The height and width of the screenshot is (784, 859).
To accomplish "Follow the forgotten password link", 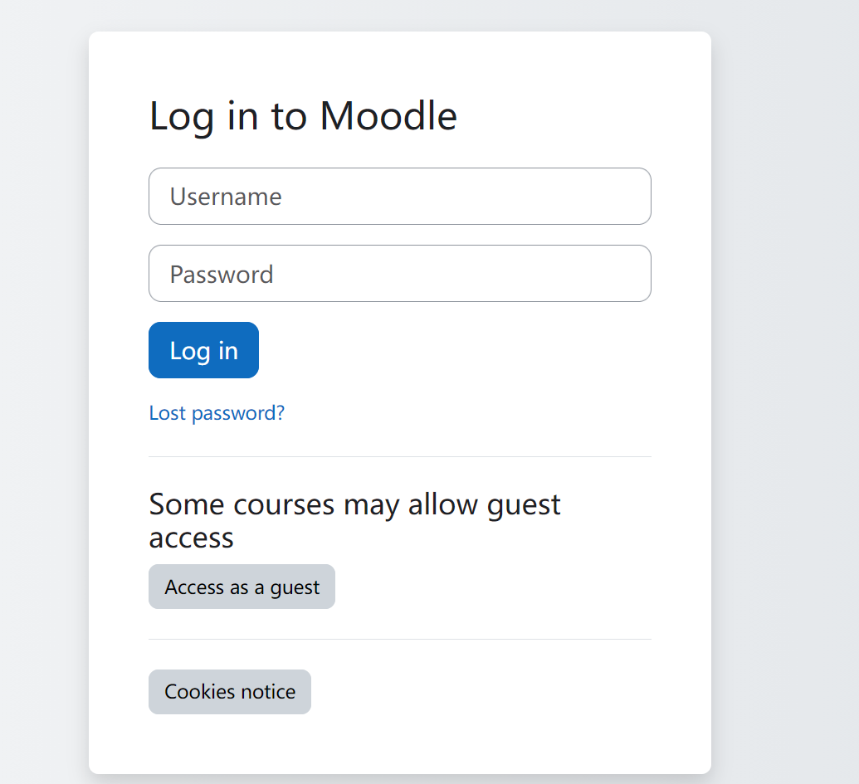I will (x=217, y=413).
